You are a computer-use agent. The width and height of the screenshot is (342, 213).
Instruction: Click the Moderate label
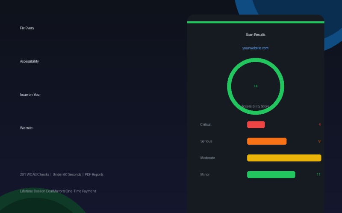point(207,158)
